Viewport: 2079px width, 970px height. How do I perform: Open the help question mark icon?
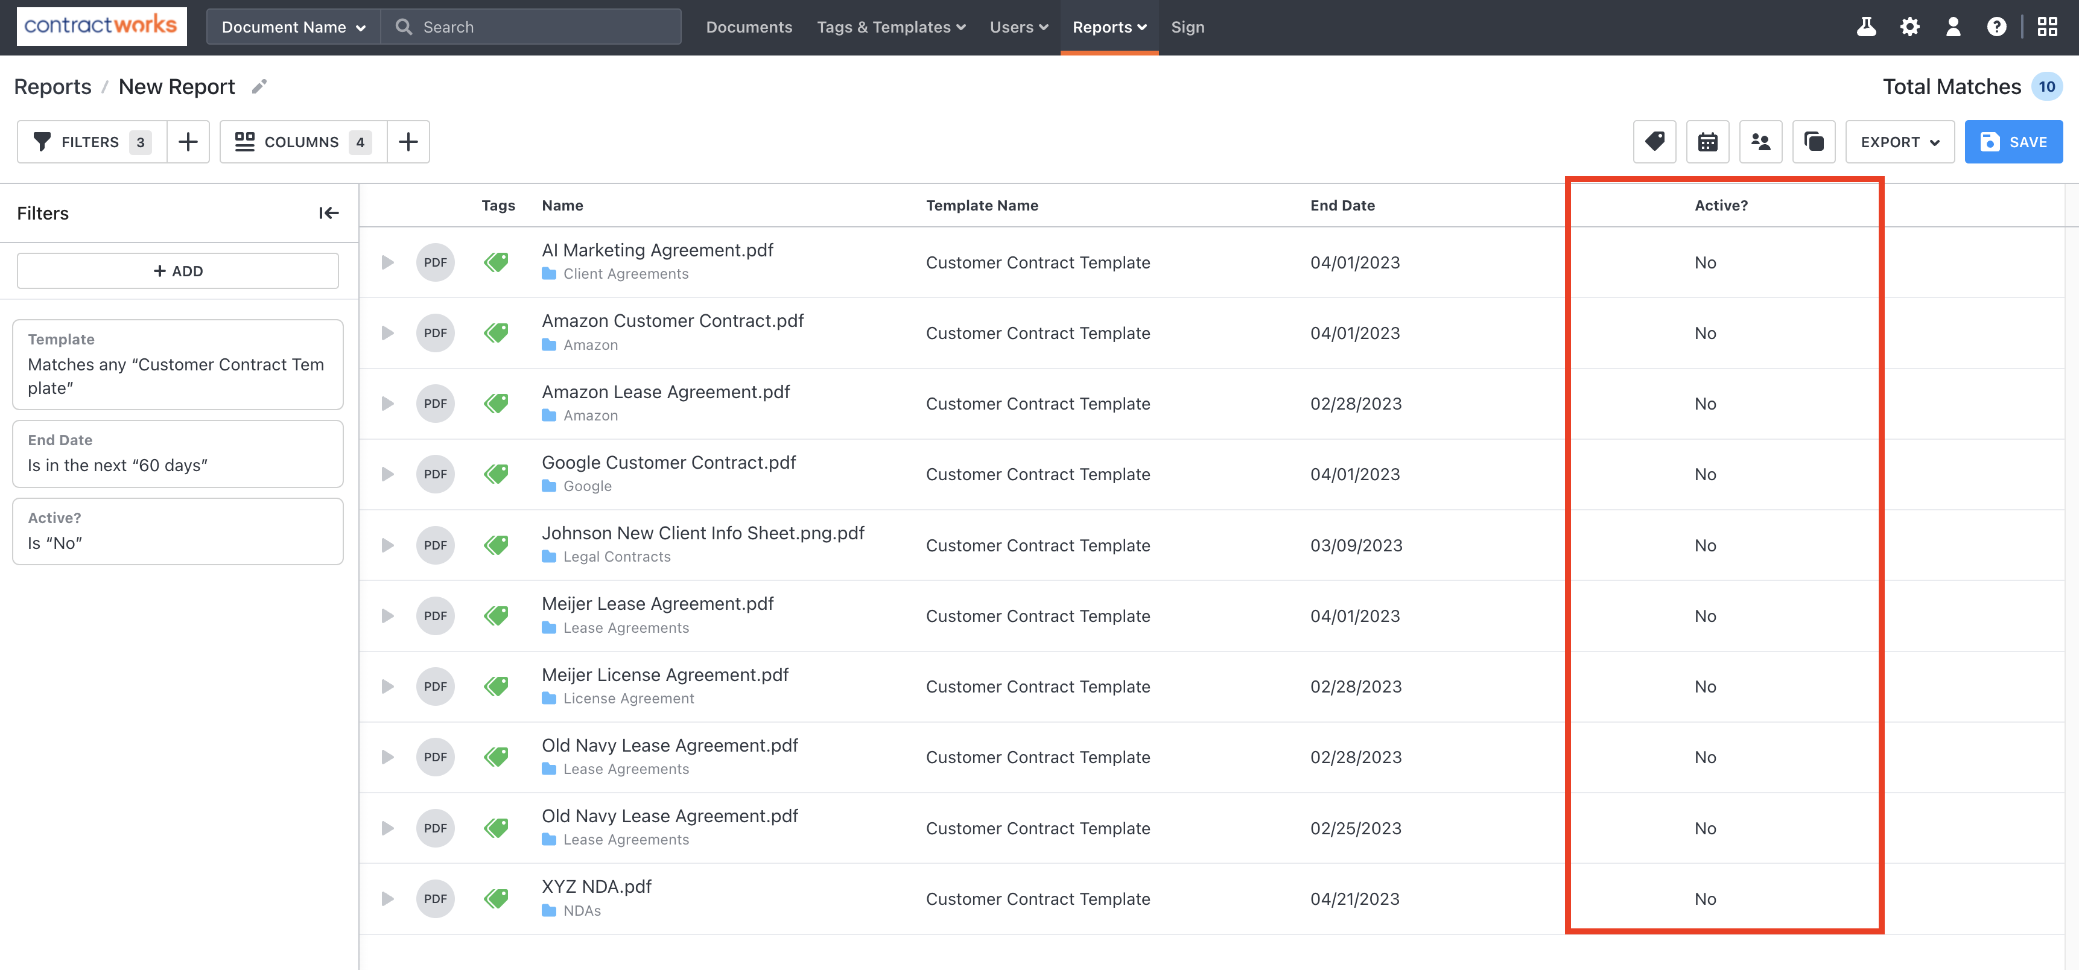click(x=1997, y=27)
